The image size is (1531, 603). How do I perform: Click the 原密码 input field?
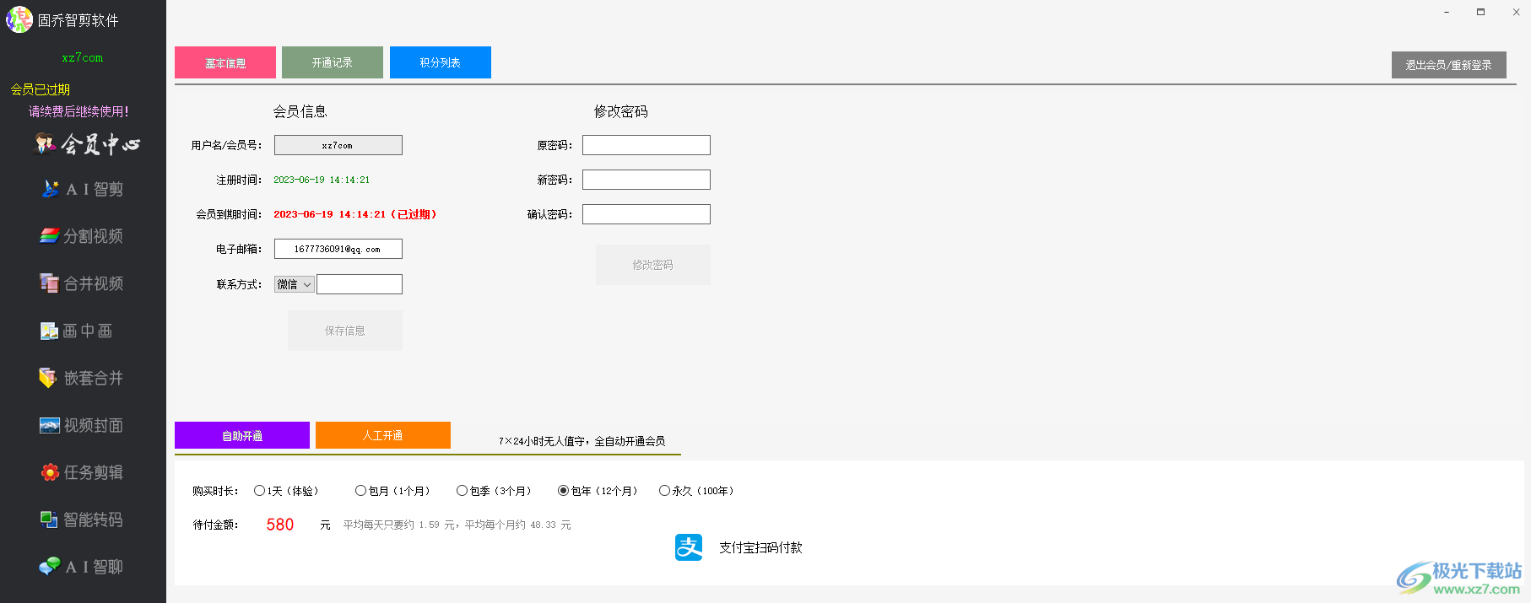pos(646,145)
